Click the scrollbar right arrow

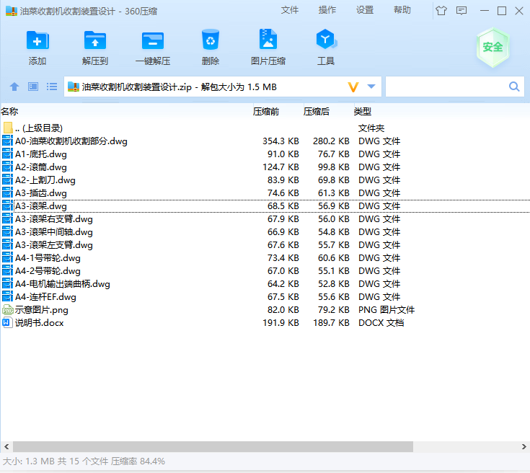(x=524, y=446)
